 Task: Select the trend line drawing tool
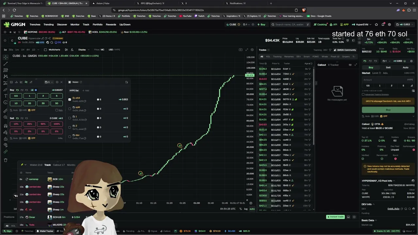click(x=6, y=64)
